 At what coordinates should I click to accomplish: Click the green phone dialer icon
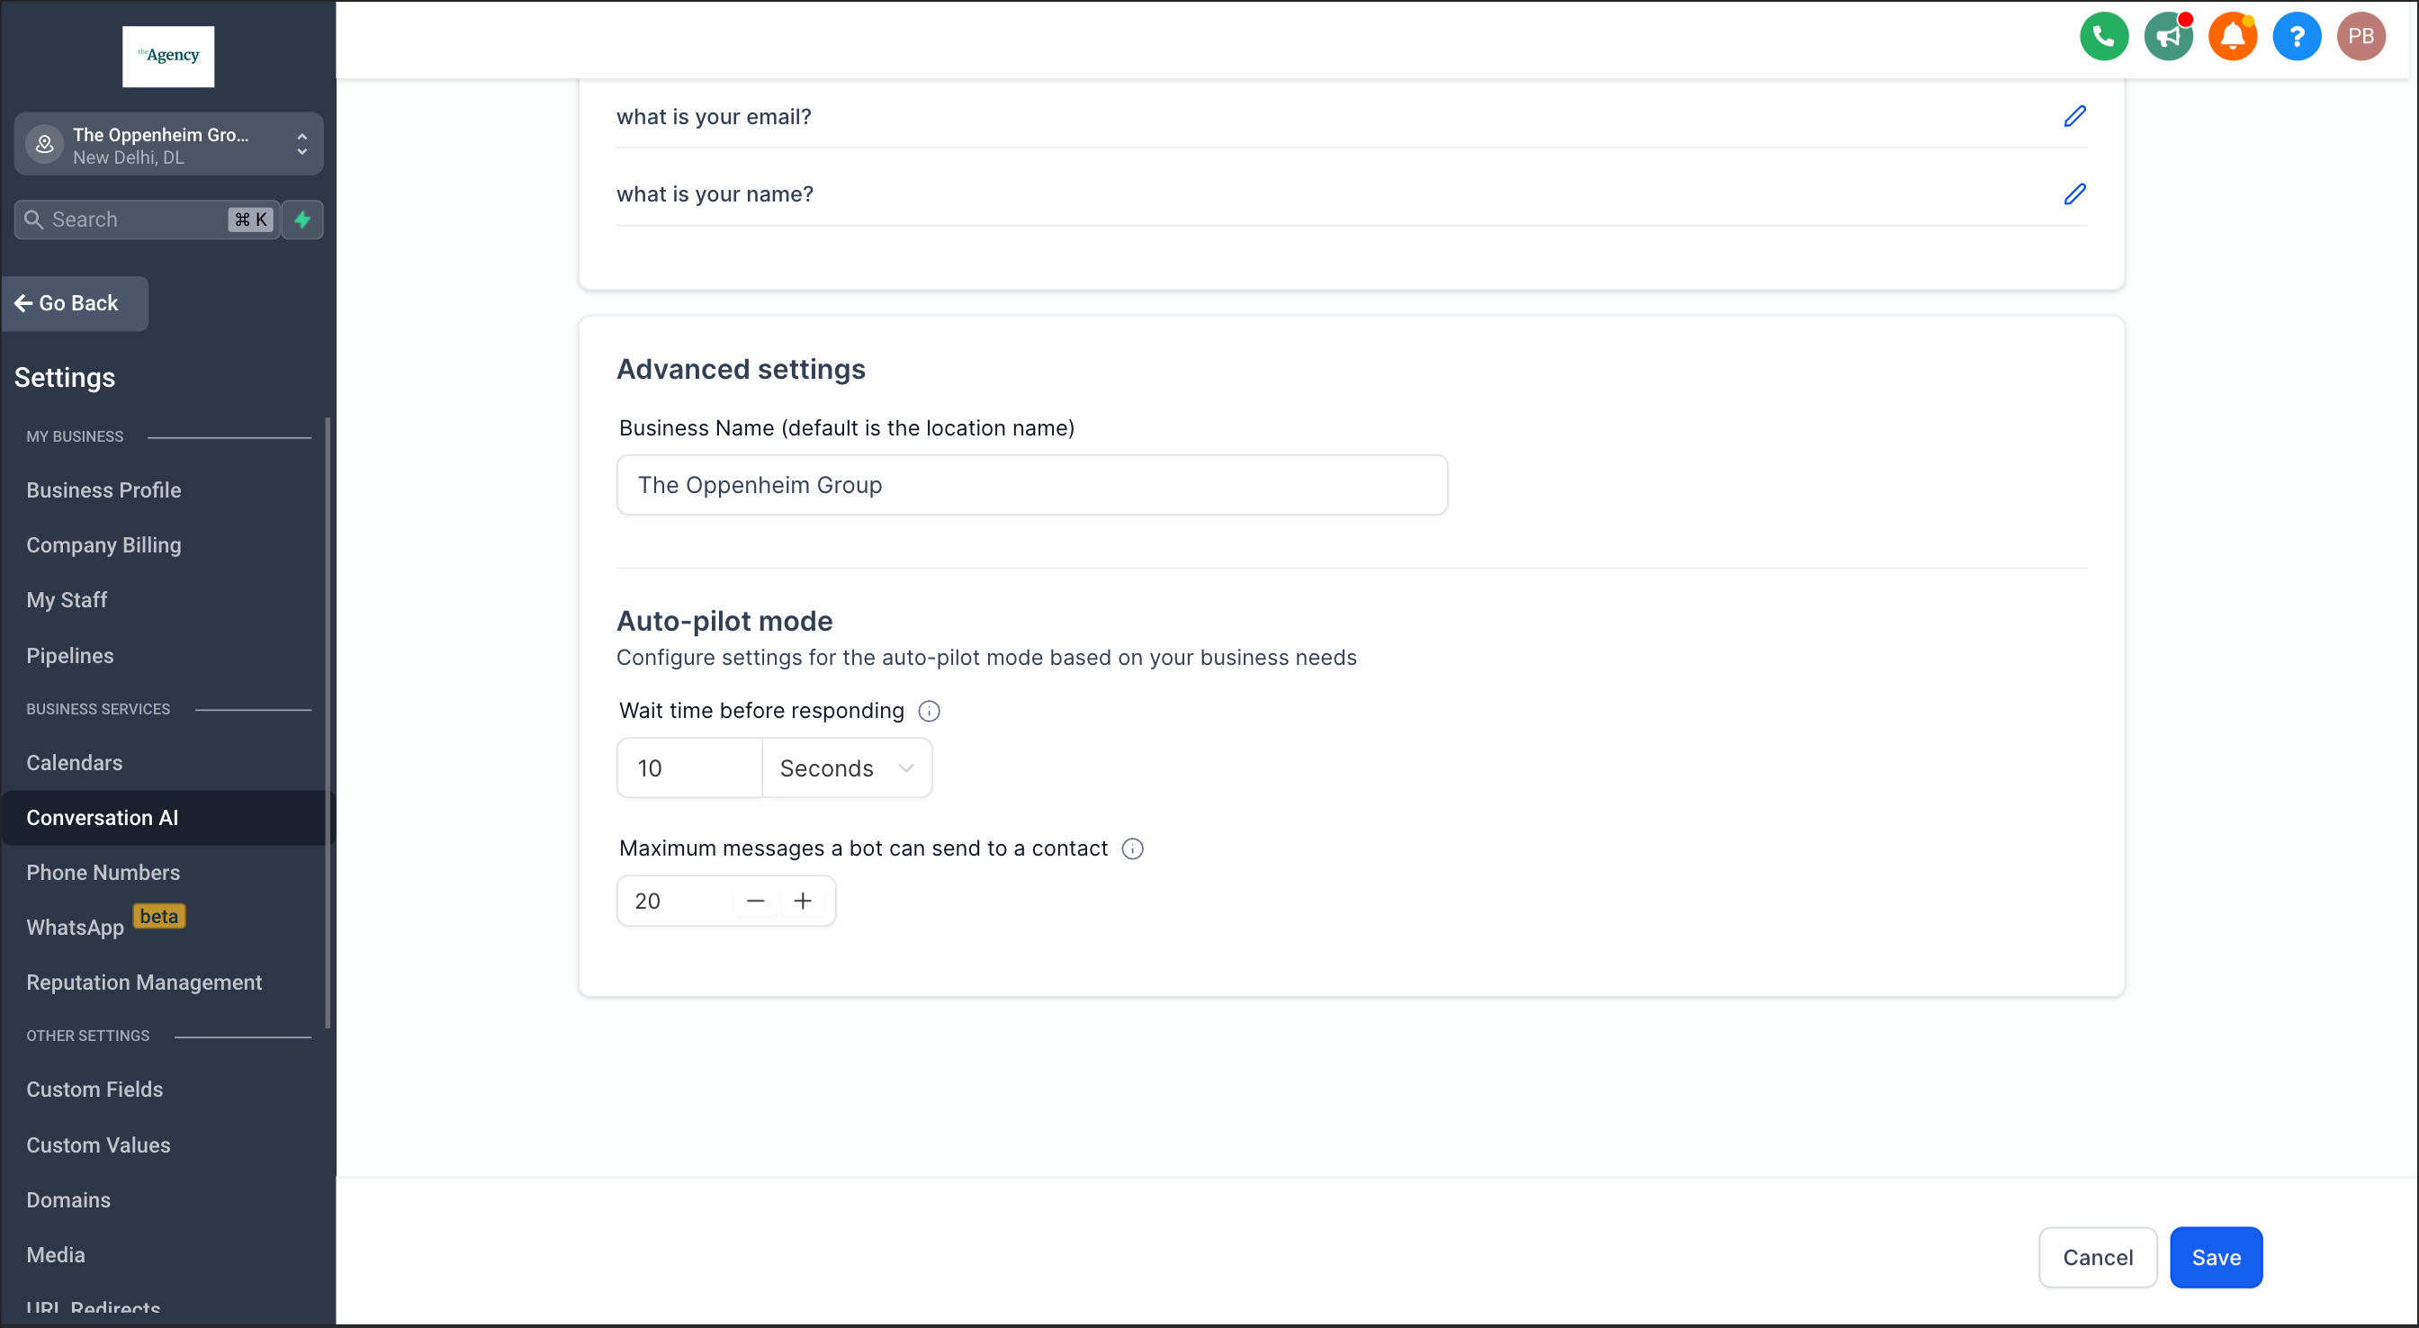(2103, 37)
